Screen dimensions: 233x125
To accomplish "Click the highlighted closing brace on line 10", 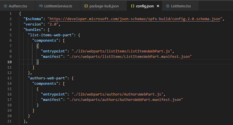I will [38, 62].
